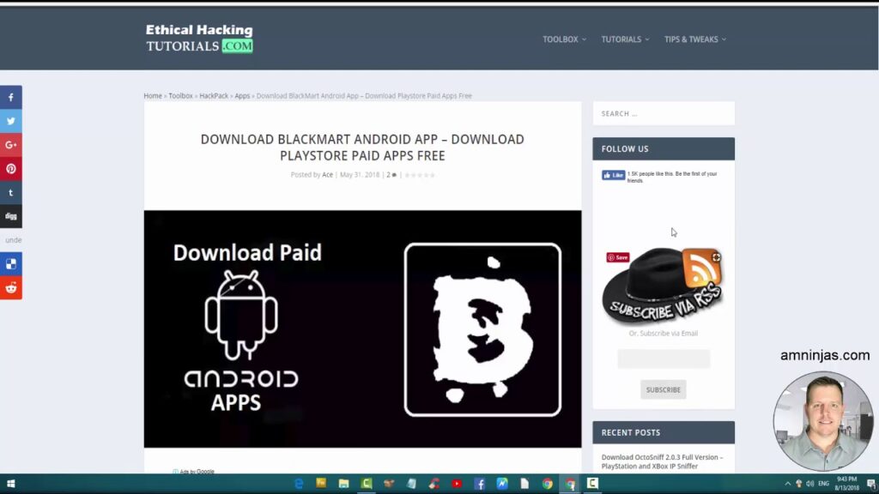Show hidden system tray icons
The height and width of the screenshot is (494, 879).
click(788, 484)
